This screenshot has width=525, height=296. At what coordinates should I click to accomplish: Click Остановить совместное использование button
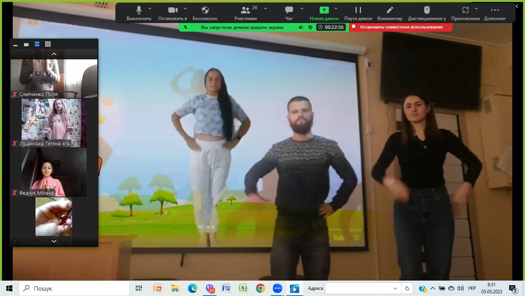[x=401, y=27]
